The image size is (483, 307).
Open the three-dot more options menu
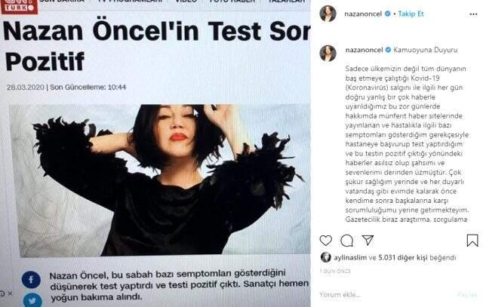(x=473, y=14)
